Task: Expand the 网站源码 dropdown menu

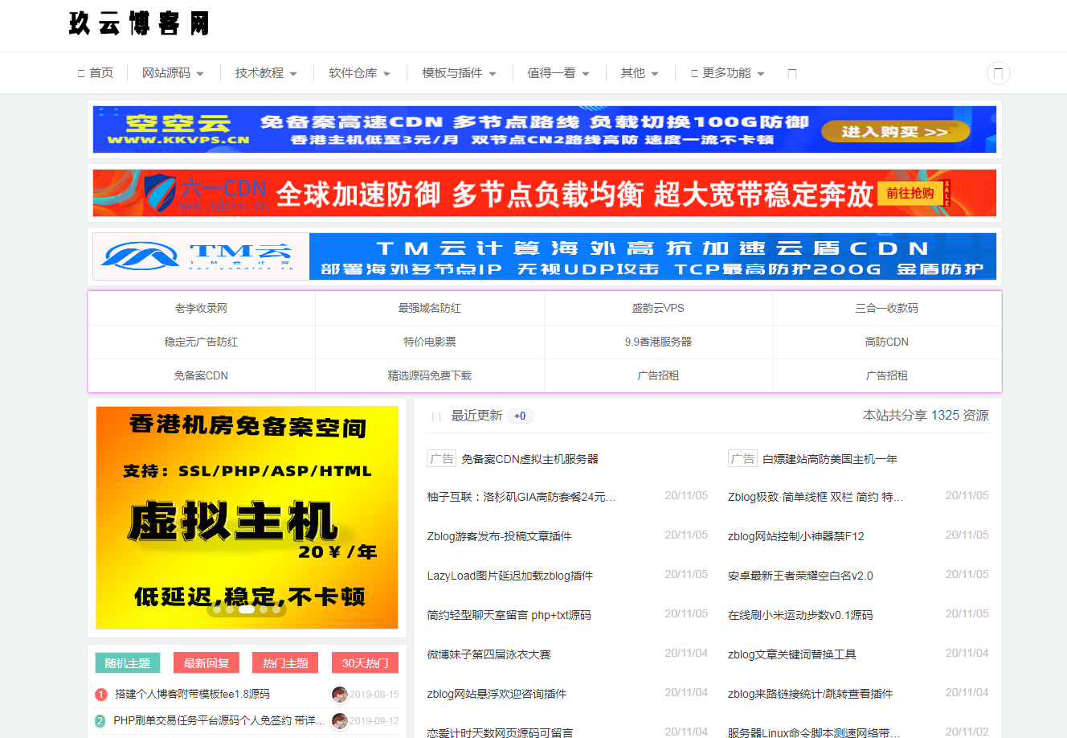Action: [x=173, y=73]
